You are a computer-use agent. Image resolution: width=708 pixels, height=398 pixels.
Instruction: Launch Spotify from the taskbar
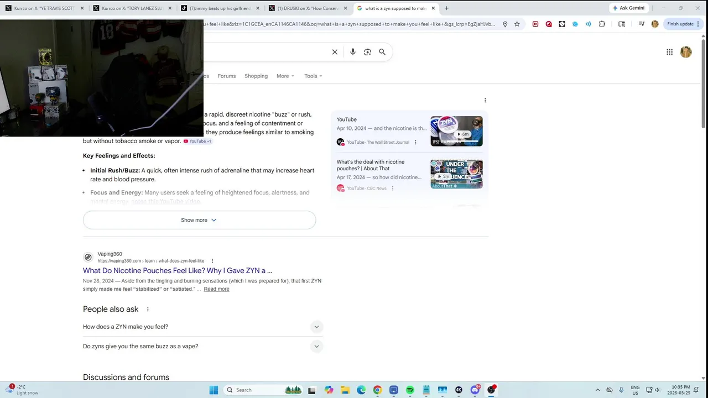pyautogui.click(x=410, y=390)
